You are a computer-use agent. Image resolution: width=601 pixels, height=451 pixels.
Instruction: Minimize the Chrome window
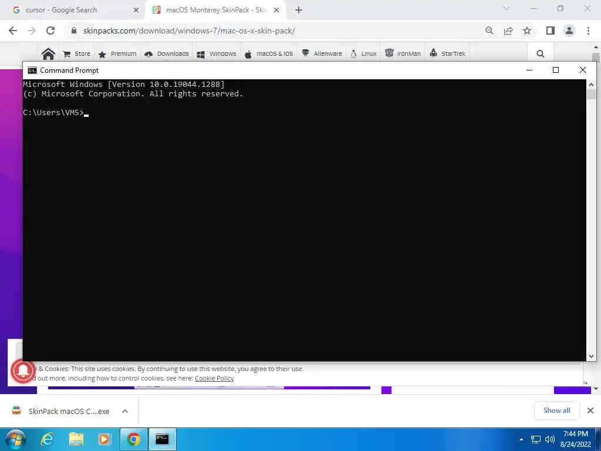click(534, 8)
